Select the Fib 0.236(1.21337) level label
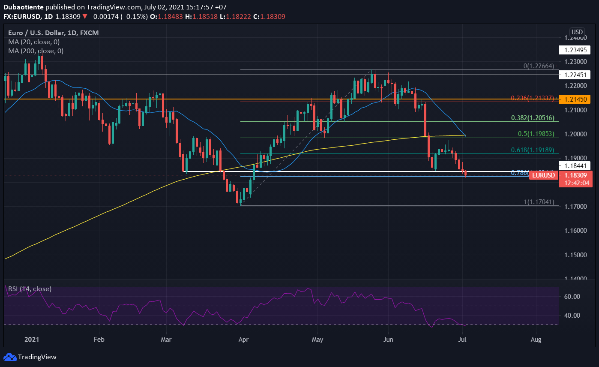Screen dimensions: 599x367 pyautogui.click(x=533, y=98)
